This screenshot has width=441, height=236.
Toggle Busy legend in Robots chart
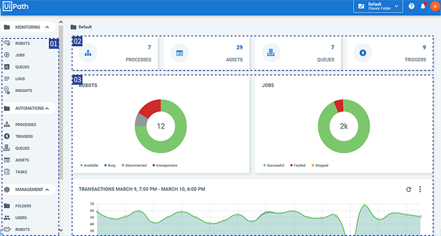click(x=110, y=165)
